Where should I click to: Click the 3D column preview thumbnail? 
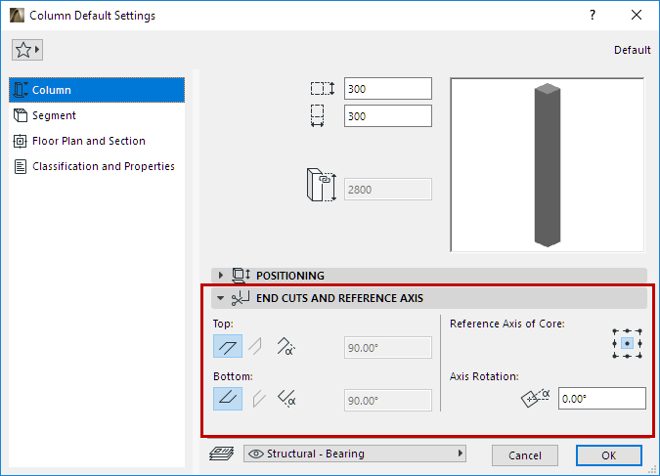[547, 164]
